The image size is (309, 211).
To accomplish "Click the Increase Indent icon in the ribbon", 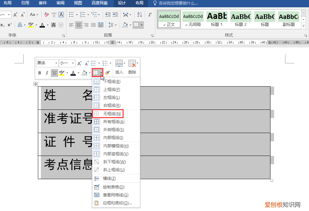I will [115, 15].
